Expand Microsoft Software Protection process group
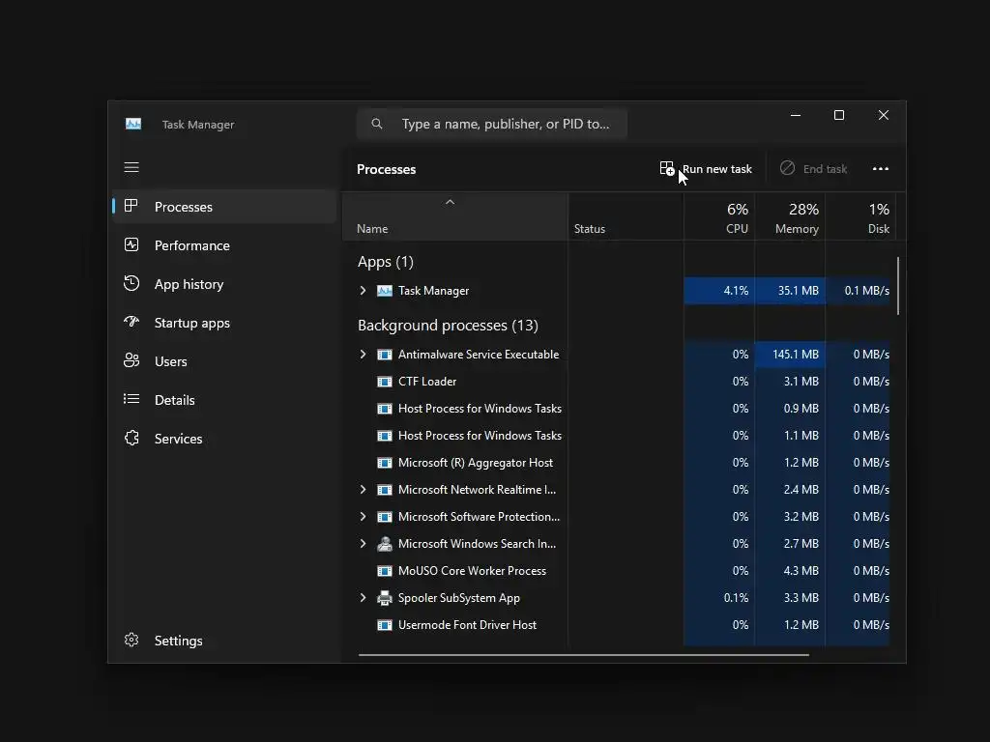The height and width of the screenshot is (742, 990). [364, 517]
